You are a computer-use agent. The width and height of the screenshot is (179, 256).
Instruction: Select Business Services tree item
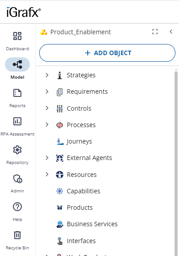click(x=92, y=224)
